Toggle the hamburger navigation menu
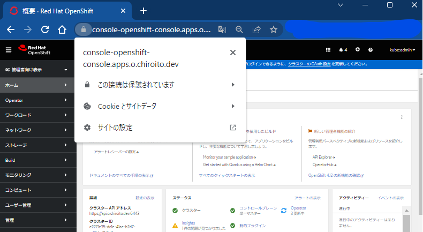 point(9,50)
